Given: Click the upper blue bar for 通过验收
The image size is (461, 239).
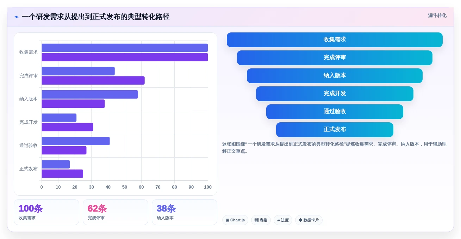Looking at the screenshot, I should 76,141.
